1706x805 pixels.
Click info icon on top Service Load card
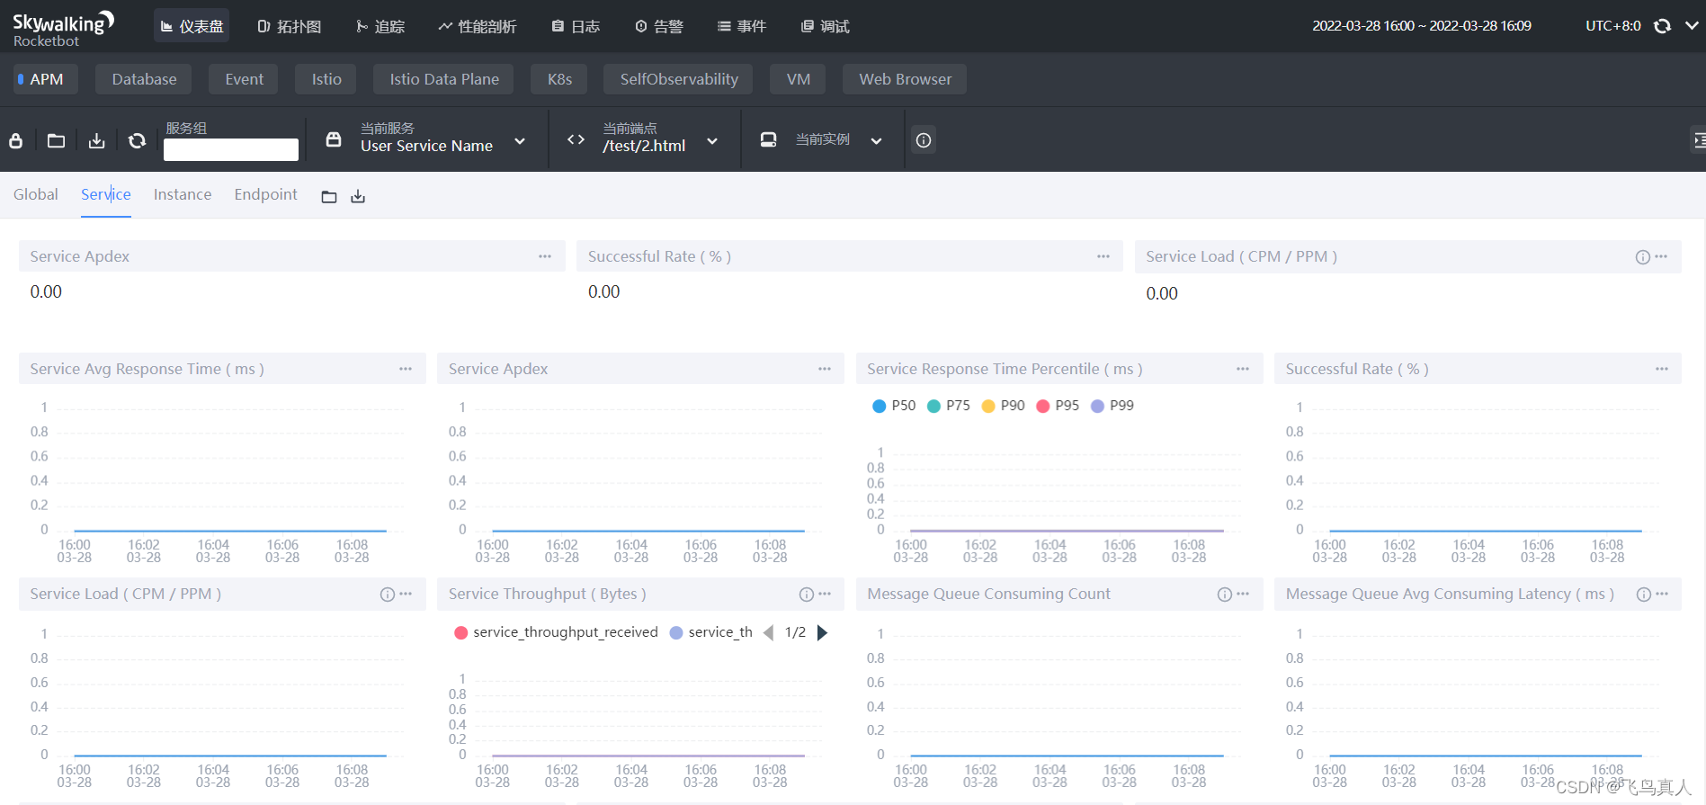click(1642, 257)
